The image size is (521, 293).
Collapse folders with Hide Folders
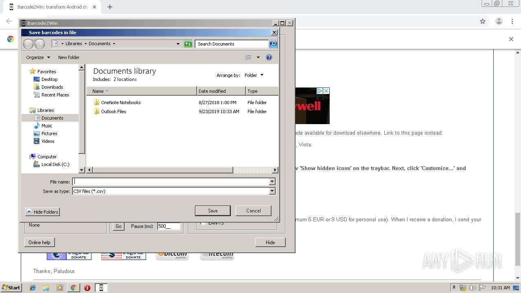42,212
